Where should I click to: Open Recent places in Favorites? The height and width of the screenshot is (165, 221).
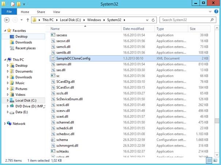pyautogui.click(x=26, y=48)
